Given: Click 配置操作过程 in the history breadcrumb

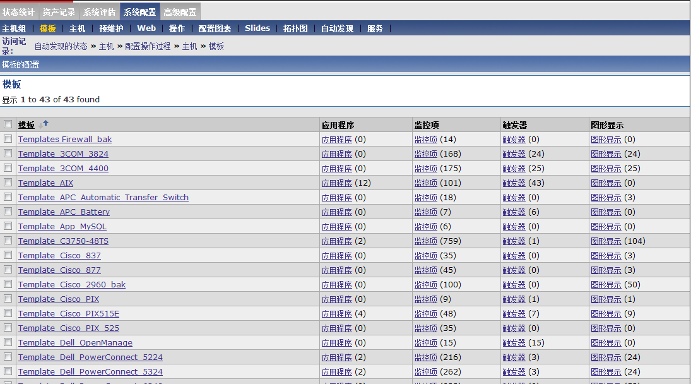Looking at the screenshot, I should coord(148,46).
